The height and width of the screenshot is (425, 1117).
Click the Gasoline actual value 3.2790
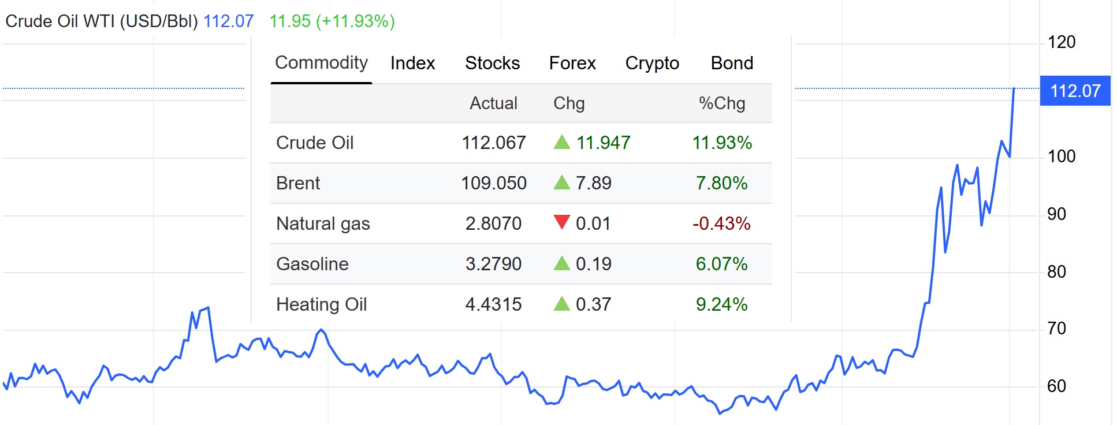(494, 264)
